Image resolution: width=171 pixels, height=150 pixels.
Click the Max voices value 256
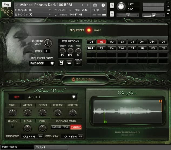point(84,10)
